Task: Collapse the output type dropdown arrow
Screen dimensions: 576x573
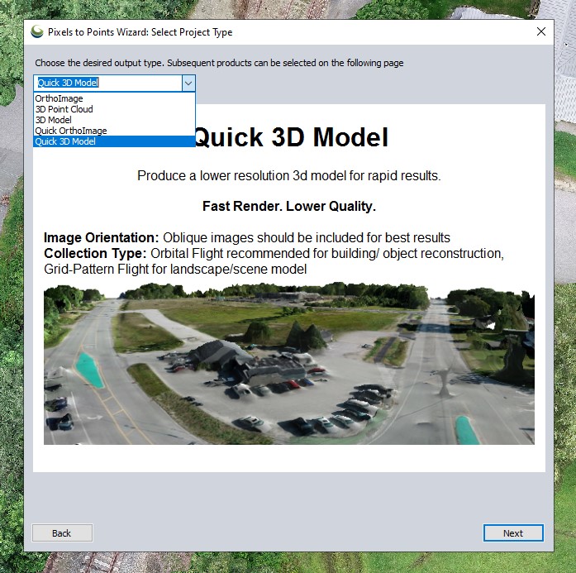Action: pyautogui.click(x=188, y=83)
